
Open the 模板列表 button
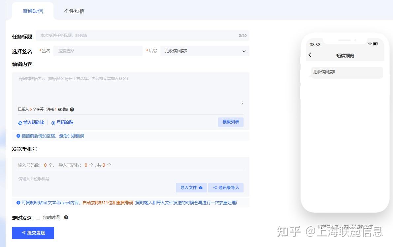[231, 122]
